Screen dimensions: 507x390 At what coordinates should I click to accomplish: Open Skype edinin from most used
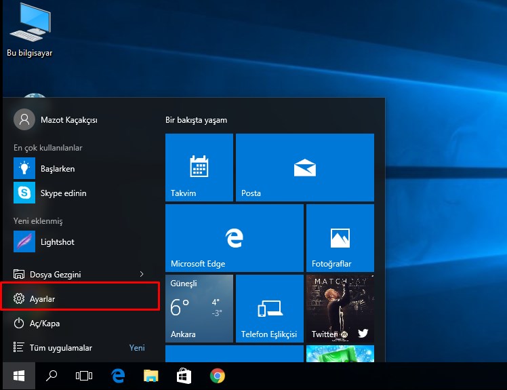(x=63, y=193)
